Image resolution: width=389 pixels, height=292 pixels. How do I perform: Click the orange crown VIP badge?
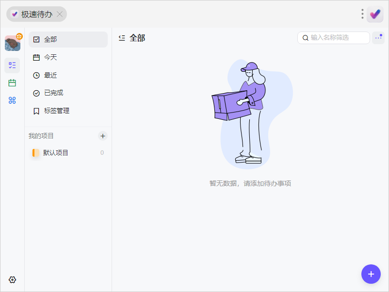coord(19,36)
